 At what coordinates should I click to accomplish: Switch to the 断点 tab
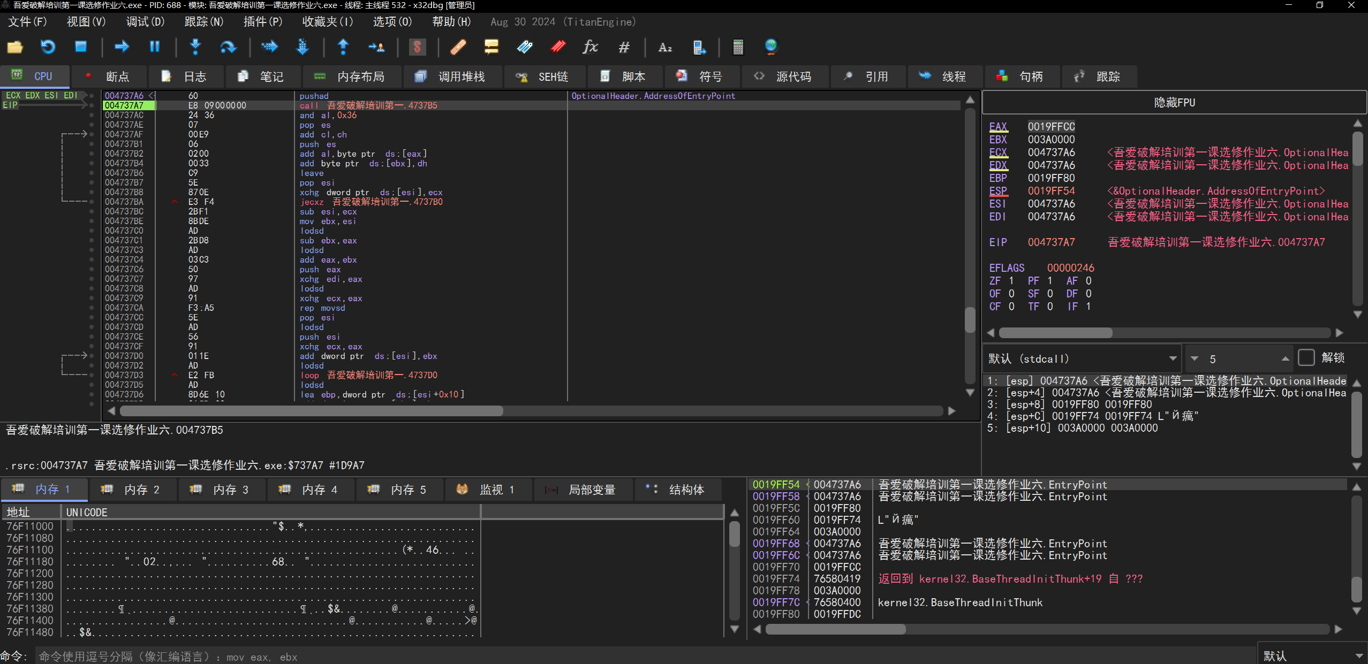coord(109,77)
